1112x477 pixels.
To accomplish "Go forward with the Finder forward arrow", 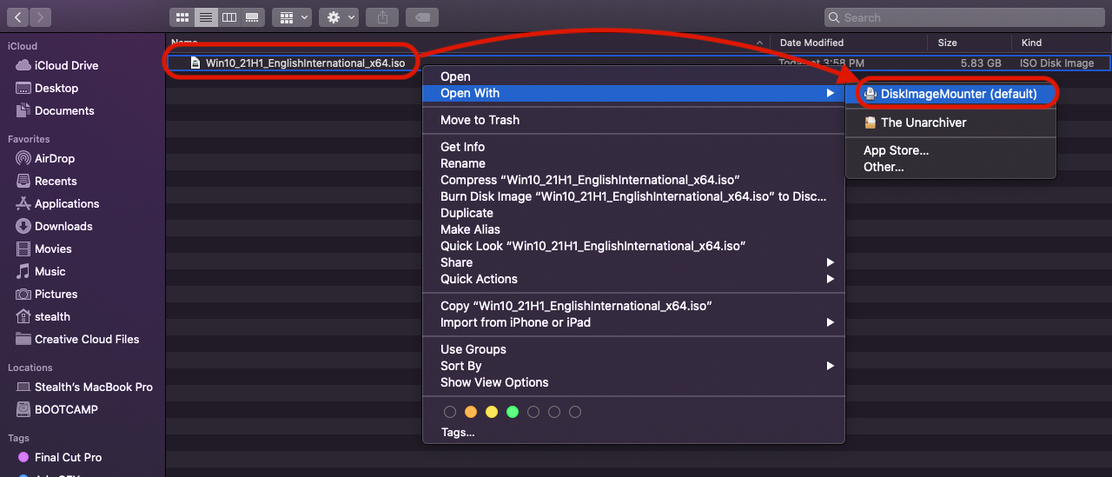I will coord(40,17).
